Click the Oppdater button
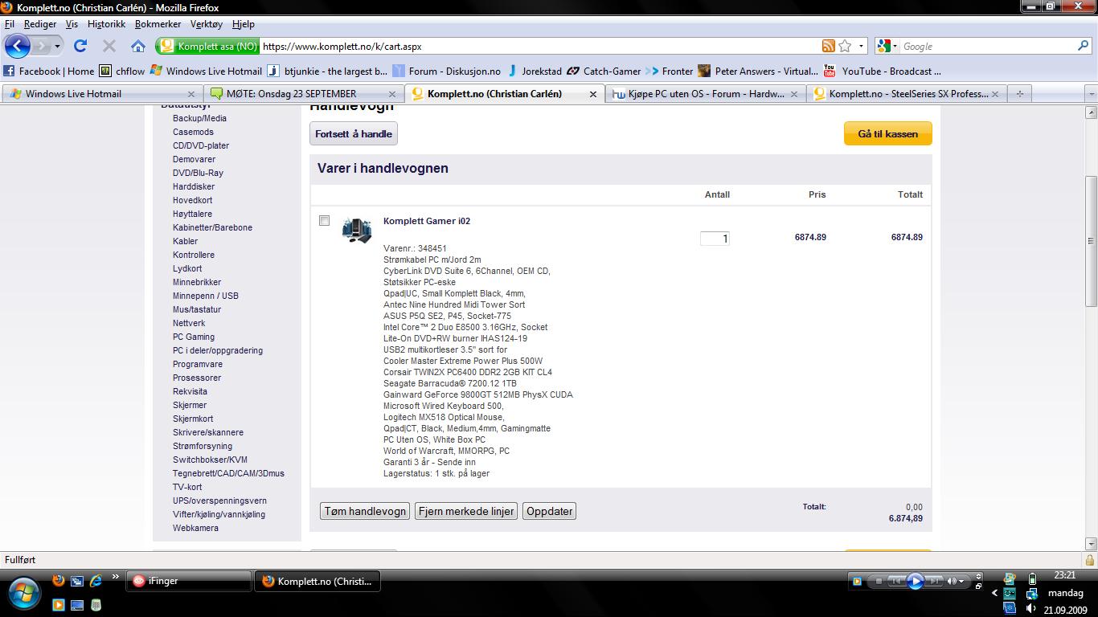The image size is (1098, 617). coord(550,511)
